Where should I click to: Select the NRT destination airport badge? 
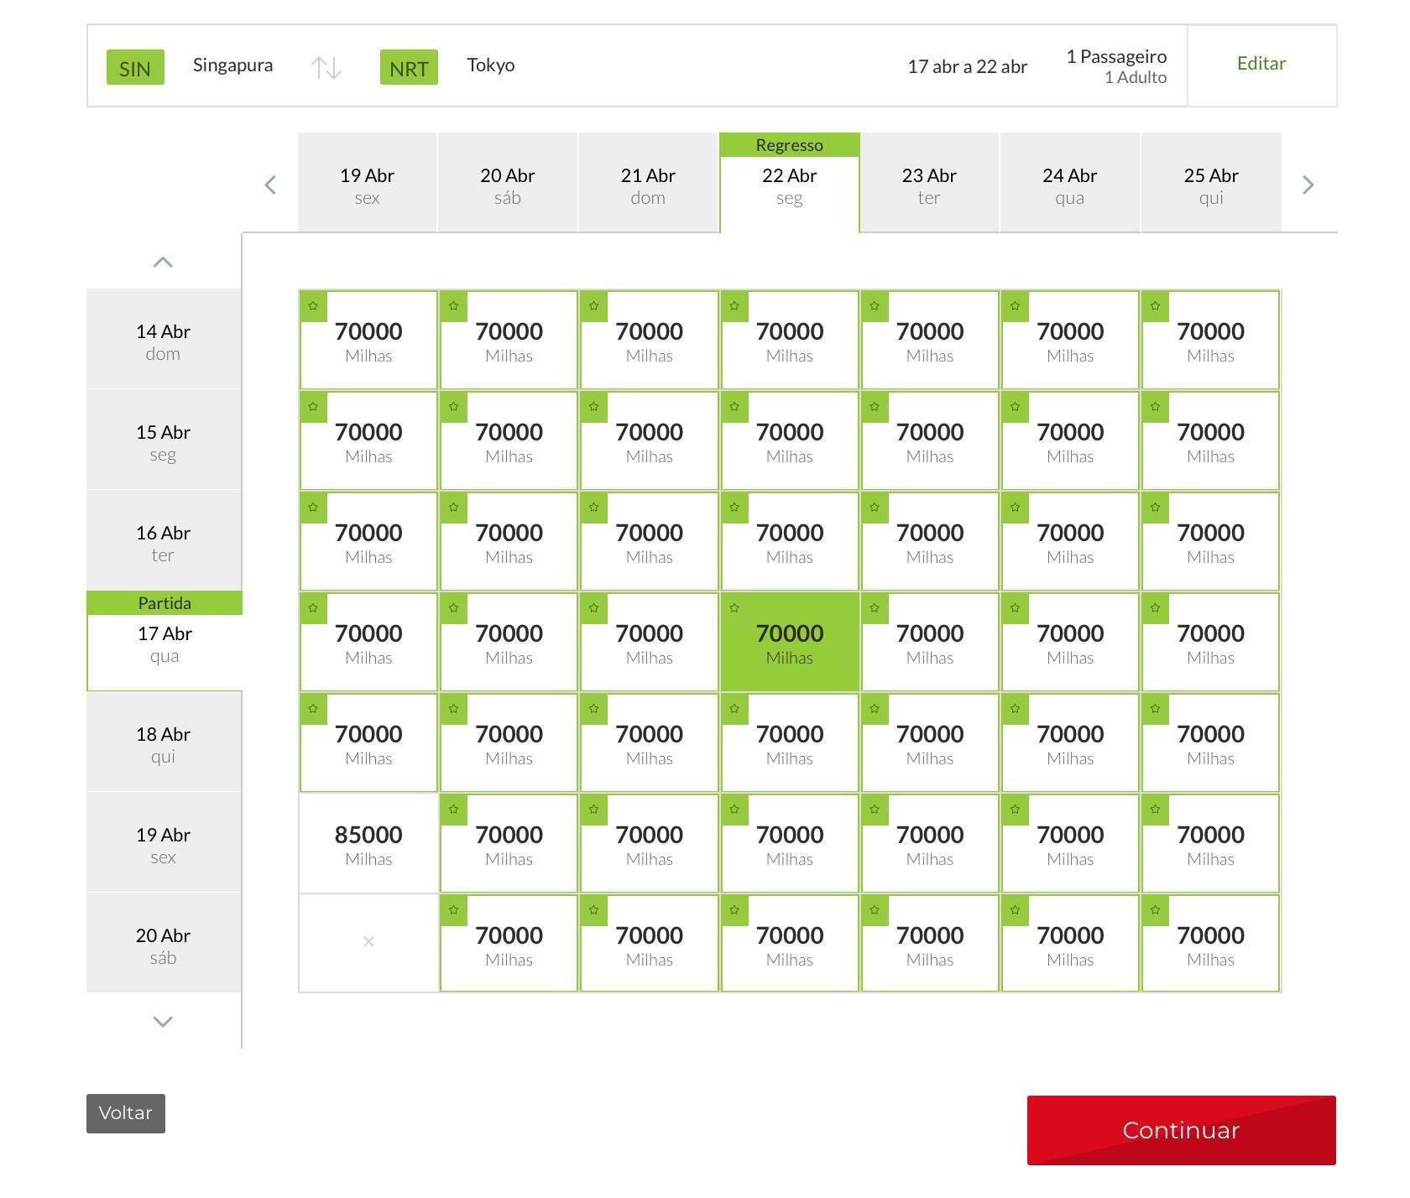point(409,67)
